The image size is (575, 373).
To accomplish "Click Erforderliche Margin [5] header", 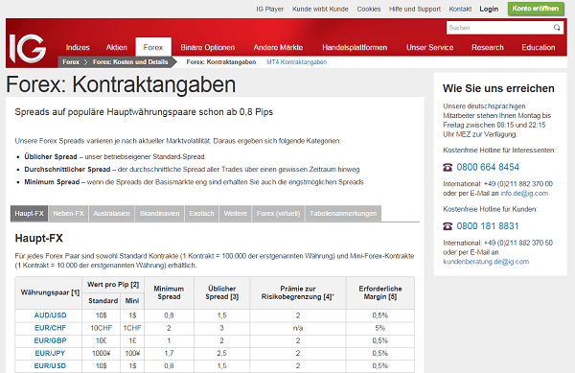I will coord(380,292).
